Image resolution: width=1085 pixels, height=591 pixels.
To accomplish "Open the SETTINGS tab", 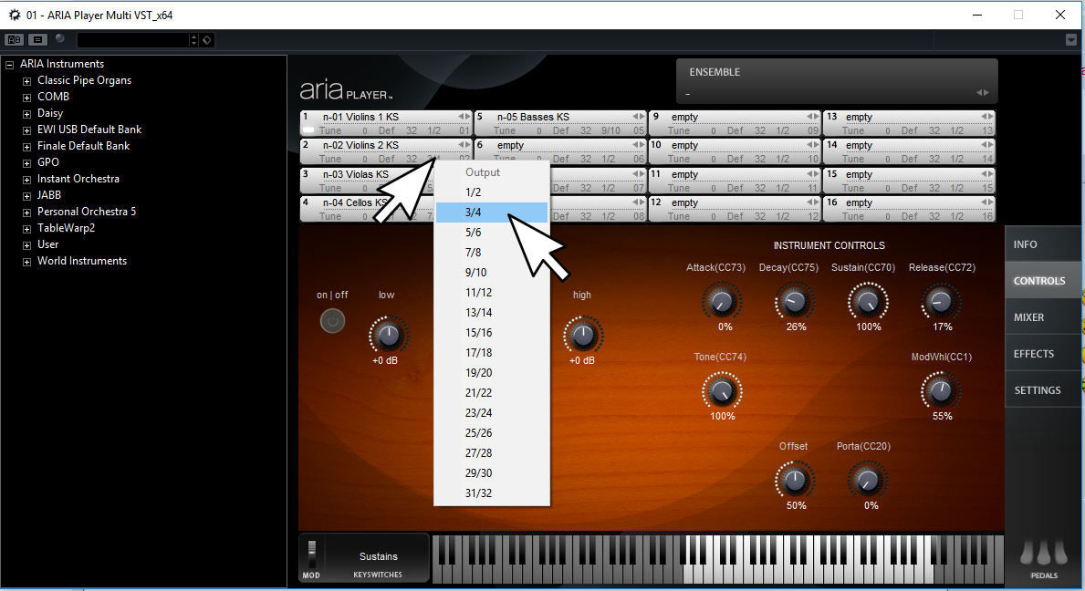I will click(x=1043, y=389).
